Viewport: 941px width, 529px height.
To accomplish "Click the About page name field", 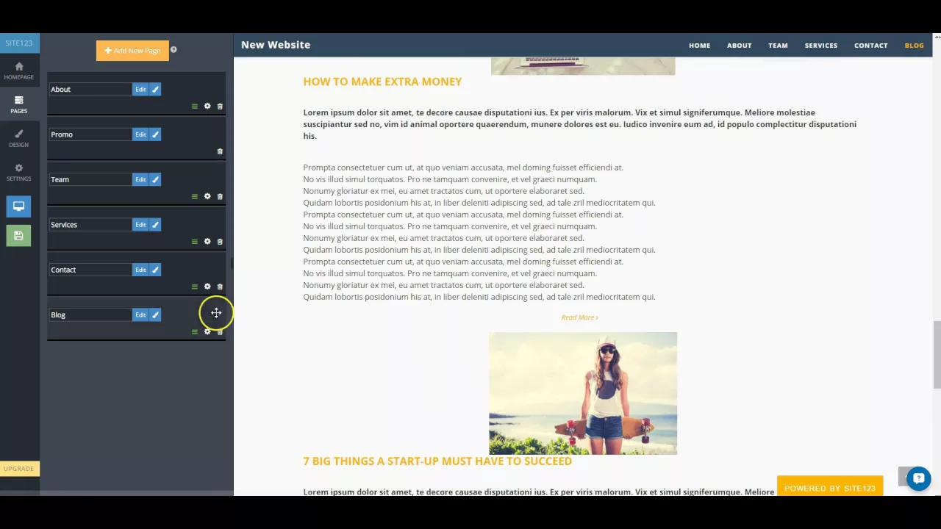I will click(x=90, y=89).
